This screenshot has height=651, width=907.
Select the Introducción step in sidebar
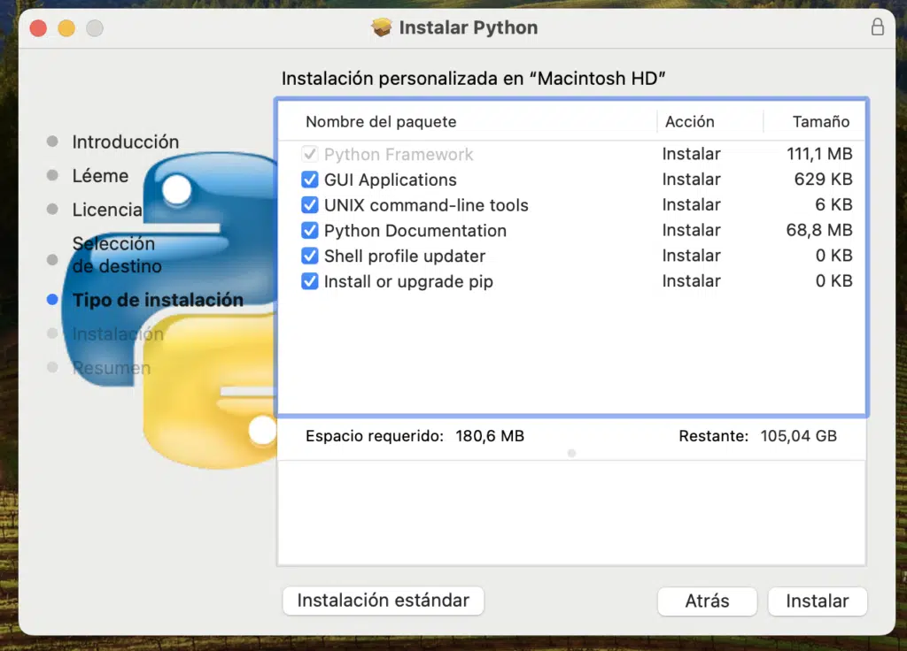click(126, 142)
